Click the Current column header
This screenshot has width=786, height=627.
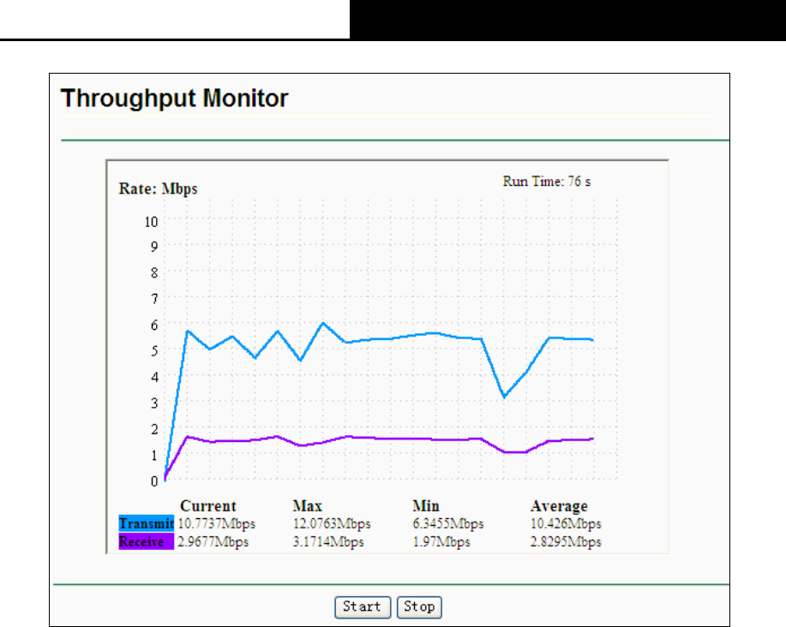[208, 506]
